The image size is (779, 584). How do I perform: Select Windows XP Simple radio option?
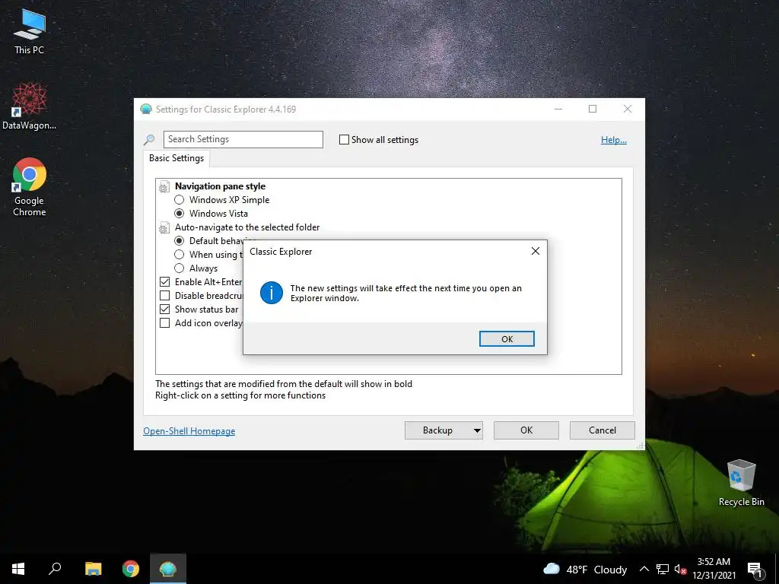pos(180,200)
